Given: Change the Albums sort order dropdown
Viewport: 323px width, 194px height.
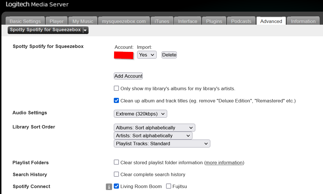Looking at the screenshot, I should [154, 128].
